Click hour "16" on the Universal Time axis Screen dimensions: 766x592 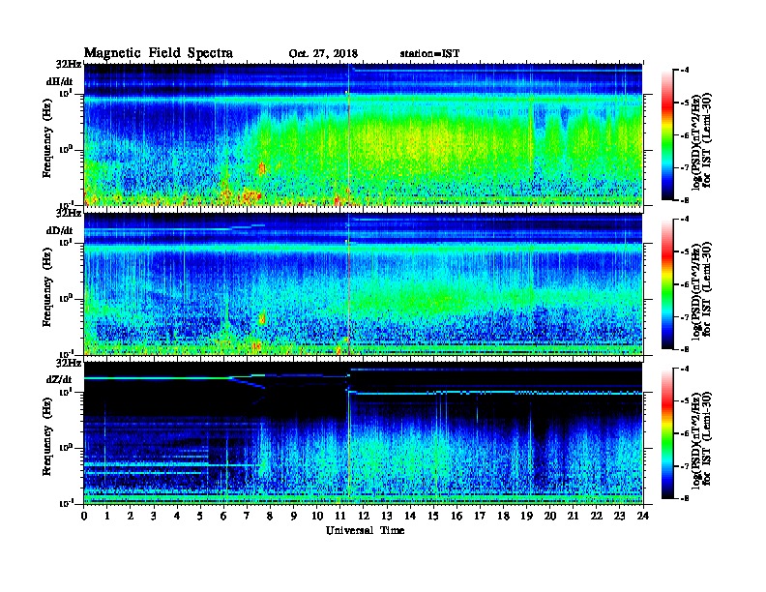457,516
